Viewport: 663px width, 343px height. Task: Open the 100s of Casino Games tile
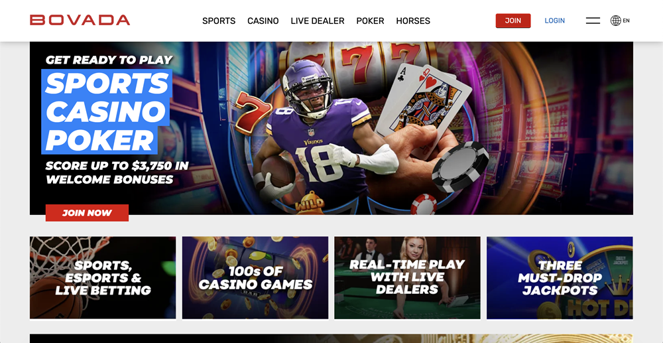click(x=255, y=277)
